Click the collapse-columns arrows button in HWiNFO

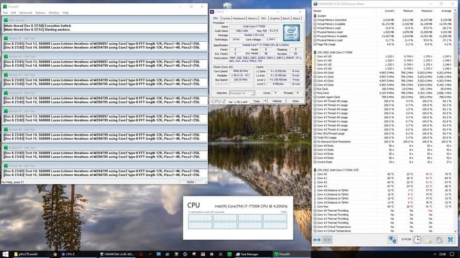[x=327, y=240]
